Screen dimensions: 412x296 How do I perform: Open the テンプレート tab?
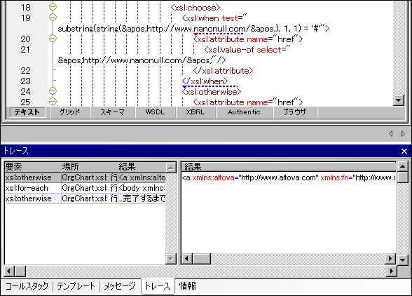[76, 286]
